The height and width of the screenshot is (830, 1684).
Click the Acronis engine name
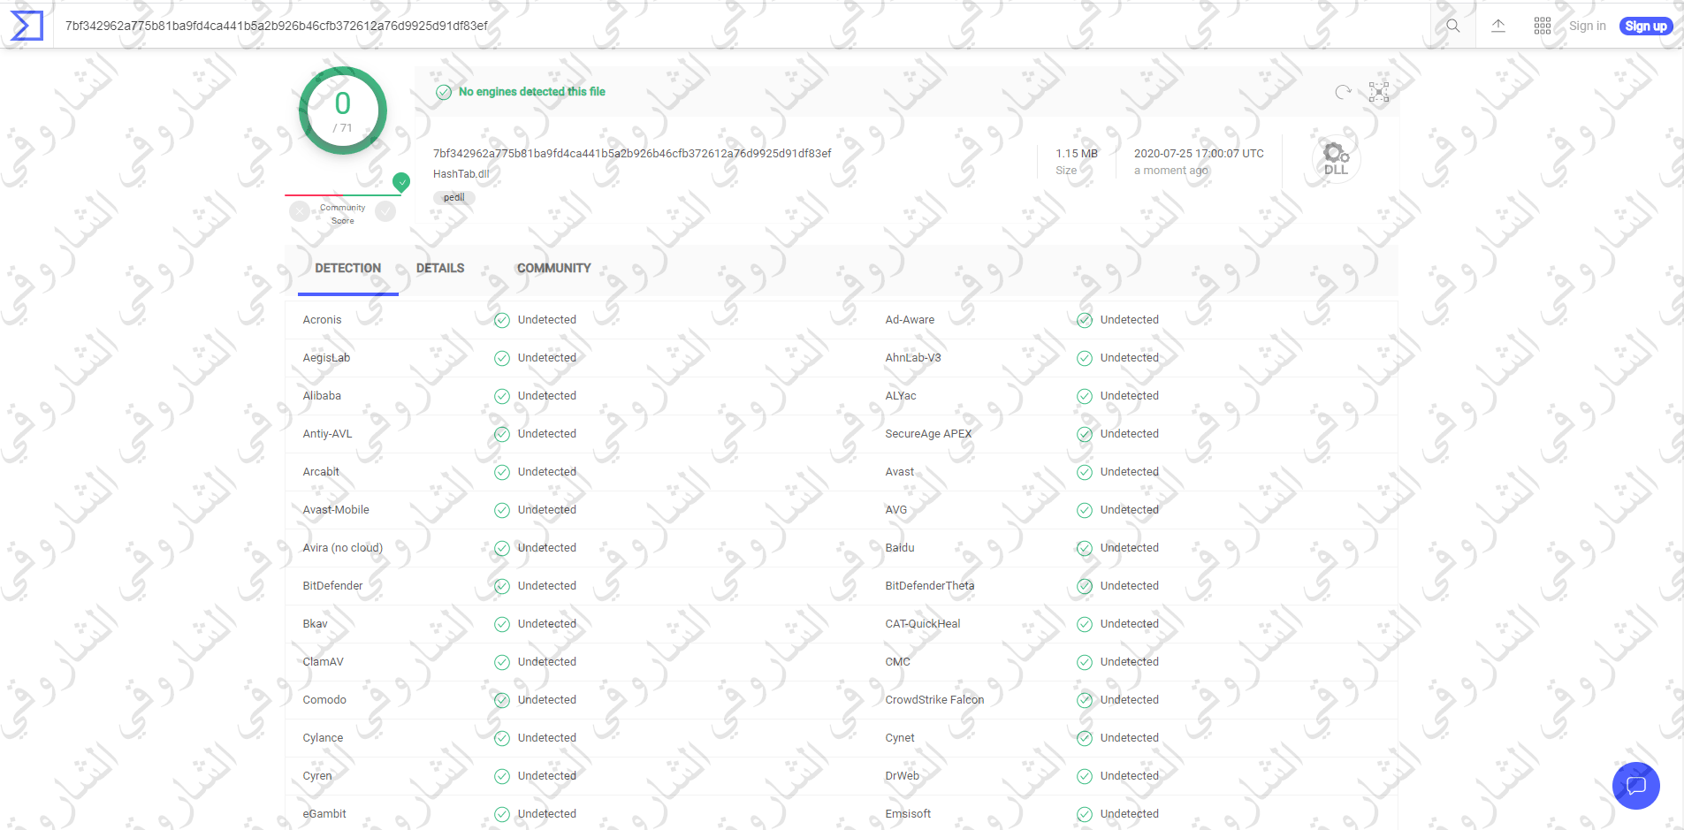coord(322,320)
